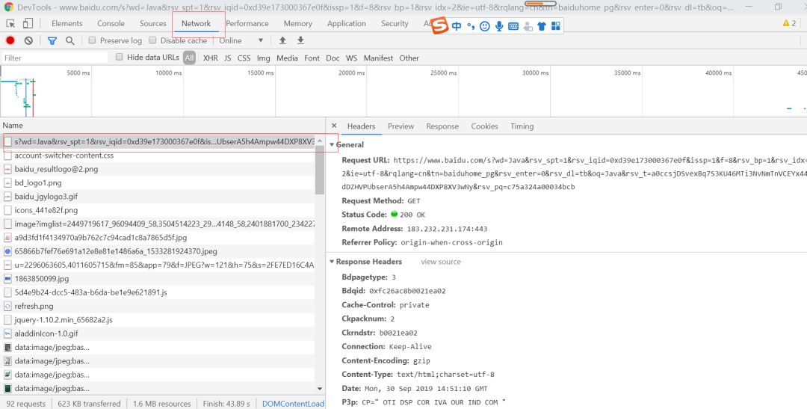
Task: Collapse the General section
Action: pos(333,145)
